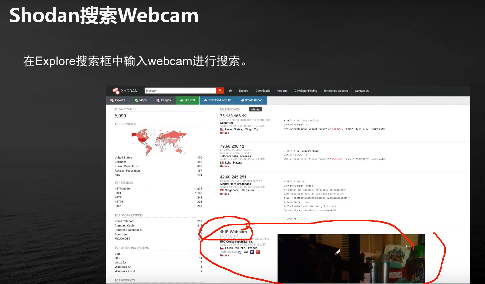Open the Reports menu item
The image size is (485, 284).
282,91
